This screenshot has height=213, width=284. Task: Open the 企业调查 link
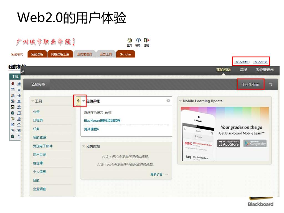click(39, 189)
